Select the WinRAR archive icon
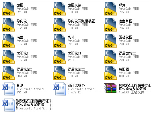 click(x=110, y=88)
